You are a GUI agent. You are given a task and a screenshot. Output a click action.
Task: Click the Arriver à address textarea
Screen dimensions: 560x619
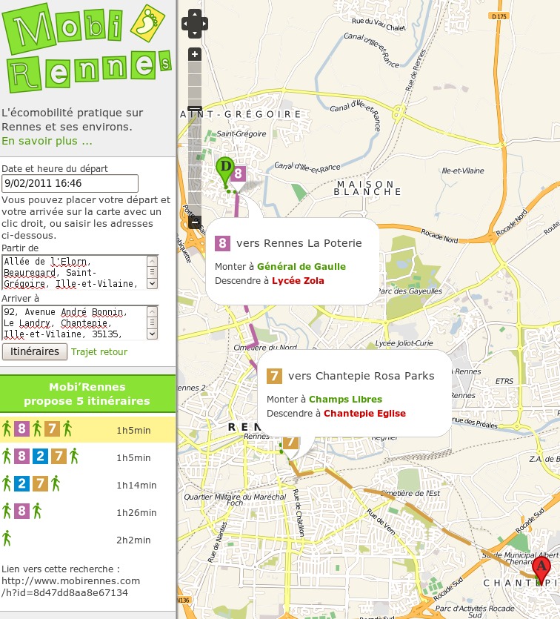(80, 322)
